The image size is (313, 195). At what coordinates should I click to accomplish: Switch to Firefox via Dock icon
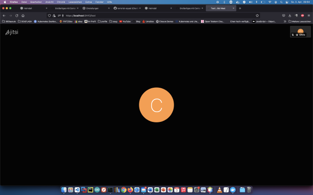point(130,190)
